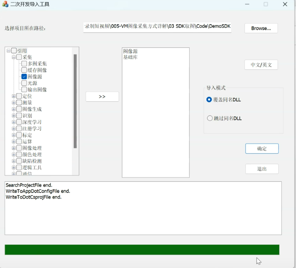
Task: Select 覆盖同名DLL radio option
Action: click(x=224, y=100)
